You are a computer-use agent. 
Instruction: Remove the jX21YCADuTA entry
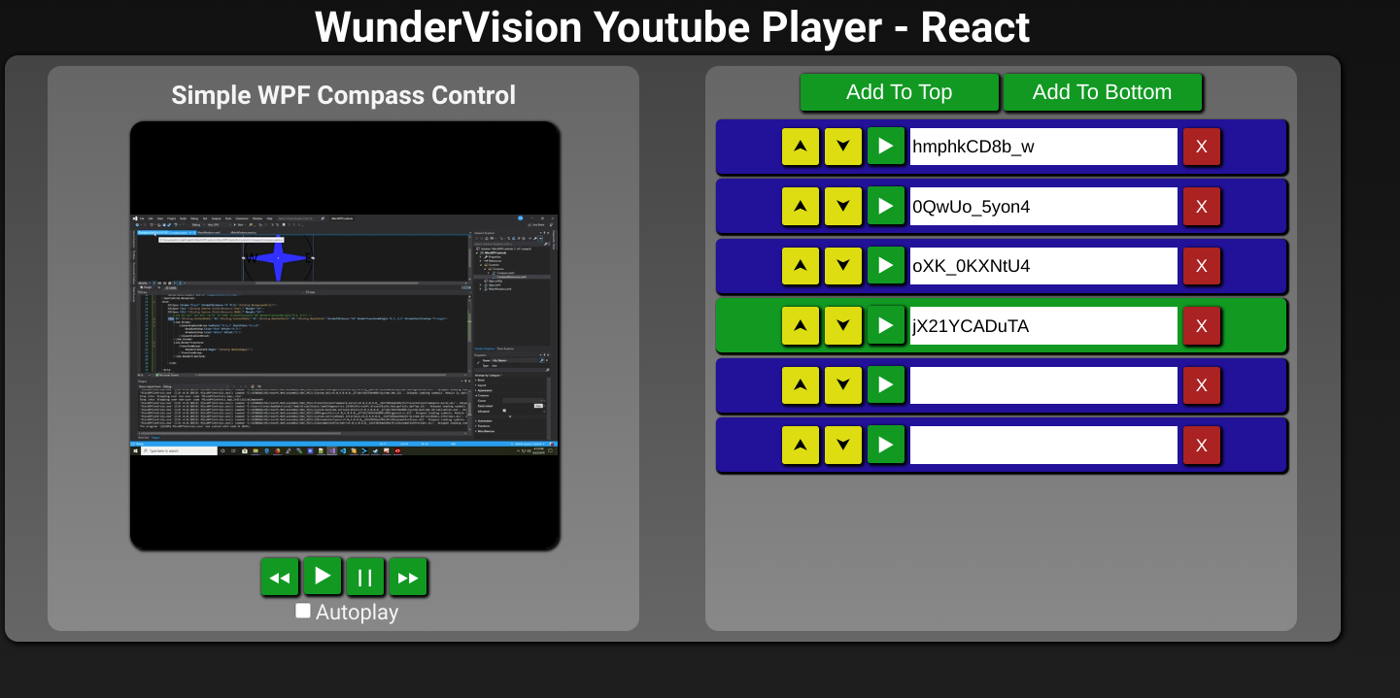[1201, 326]
